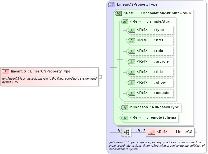Select the A icon for show attribute
208x154 pixels.
coord(131,83)
